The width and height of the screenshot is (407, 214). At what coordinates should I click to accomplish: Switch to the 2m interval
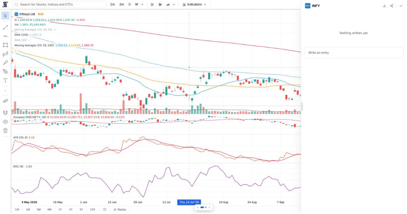(122, 5)
